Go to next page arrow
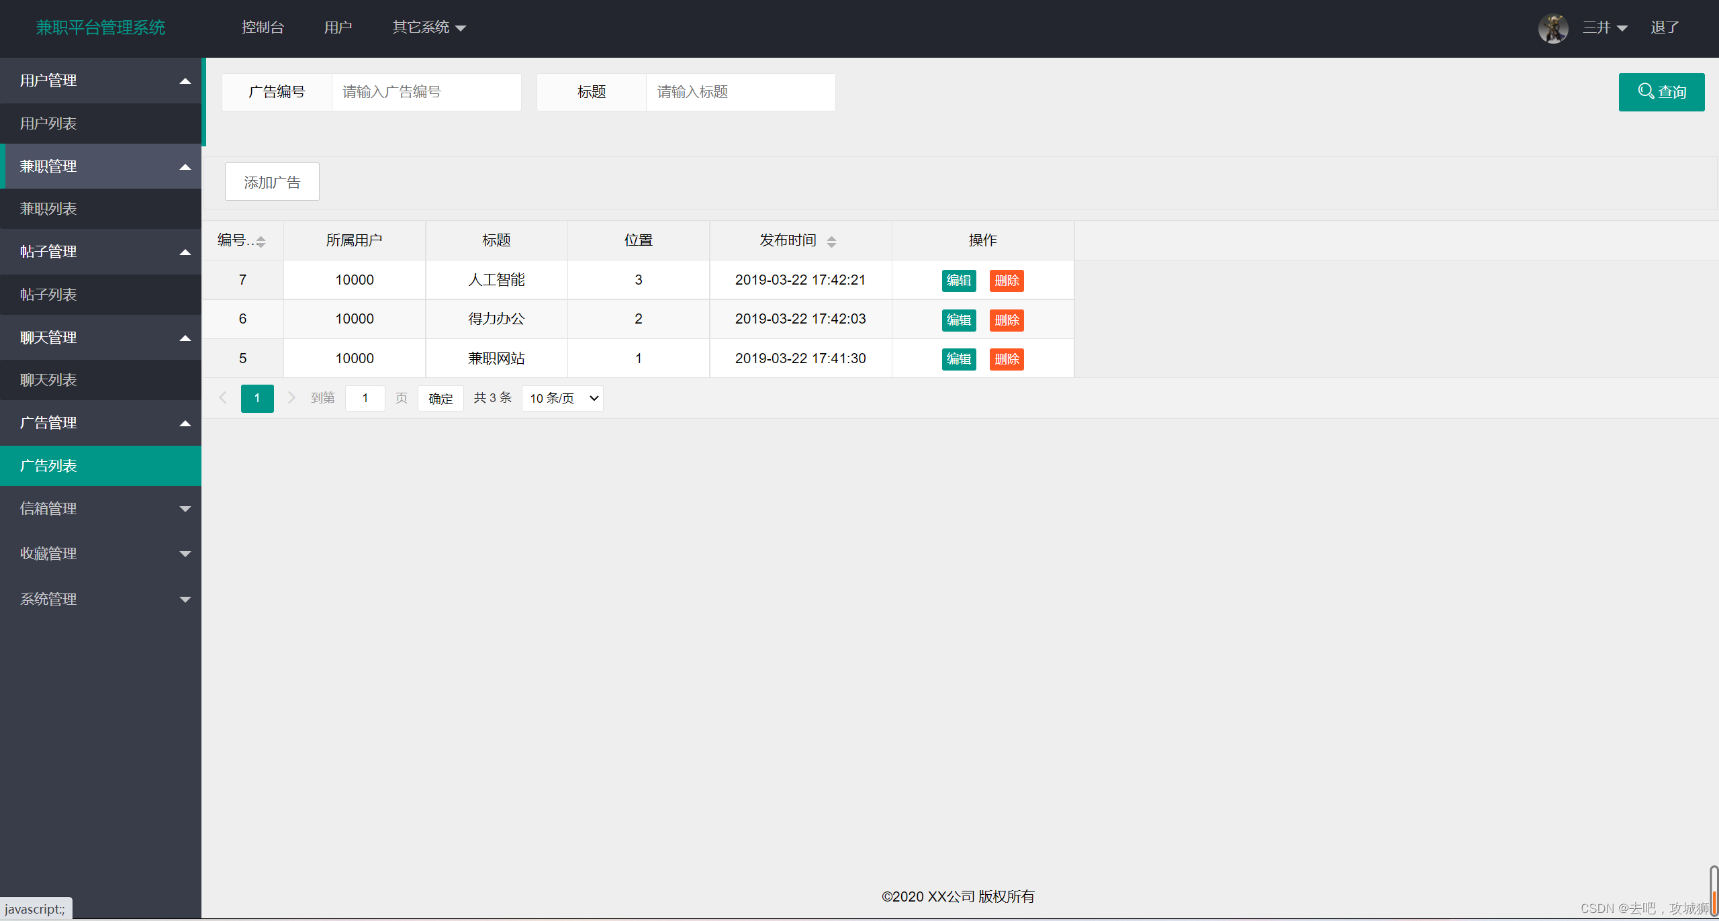 click(x=291, y=398)
